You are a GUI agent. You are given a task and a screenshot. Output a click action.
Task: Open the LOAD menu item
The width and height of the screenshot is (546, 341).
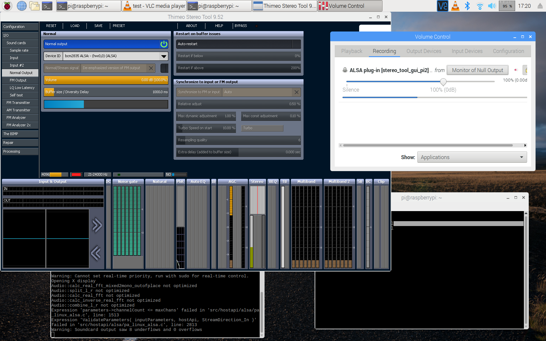[75, 26]
